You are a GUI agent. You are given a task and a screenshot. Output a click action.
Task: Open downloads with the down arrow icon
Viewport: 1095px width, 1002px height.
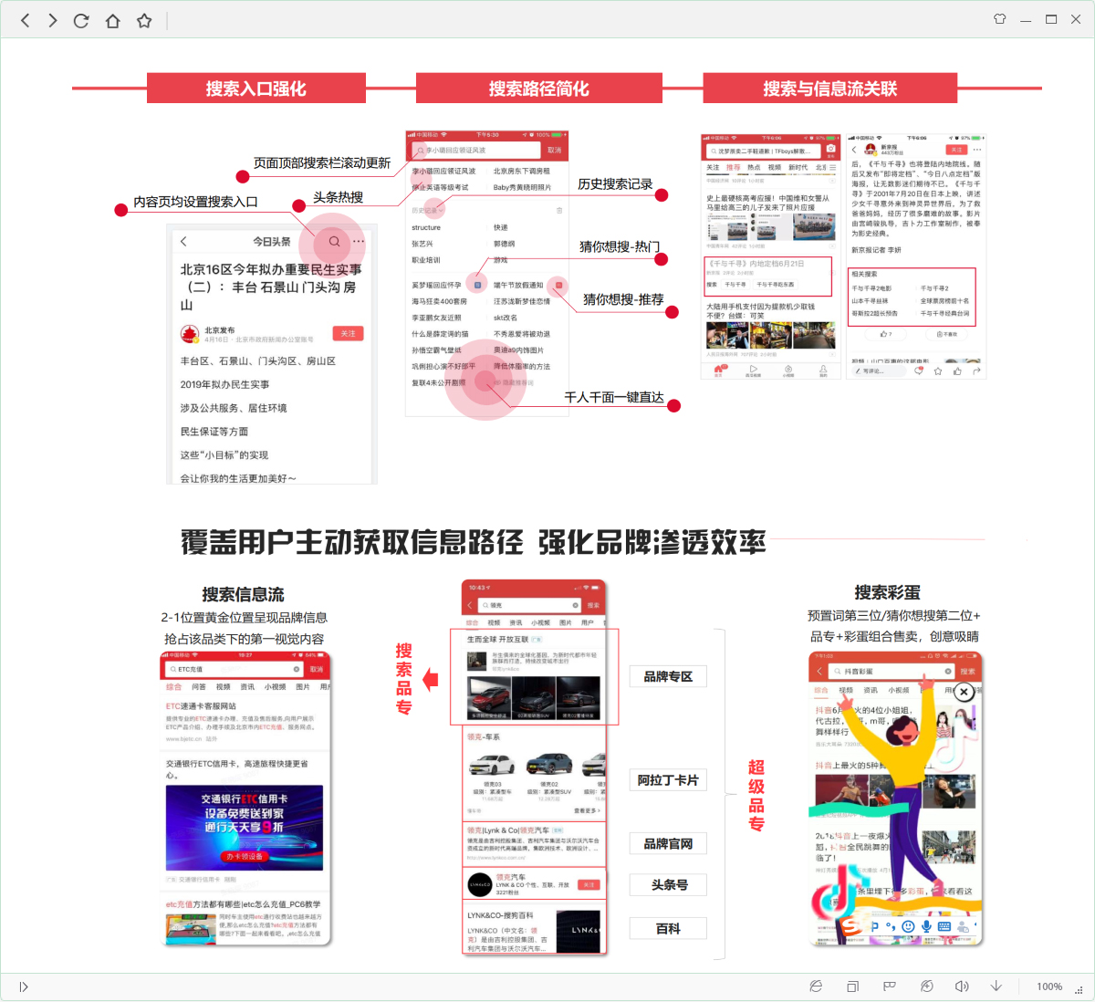pos(996,986)
